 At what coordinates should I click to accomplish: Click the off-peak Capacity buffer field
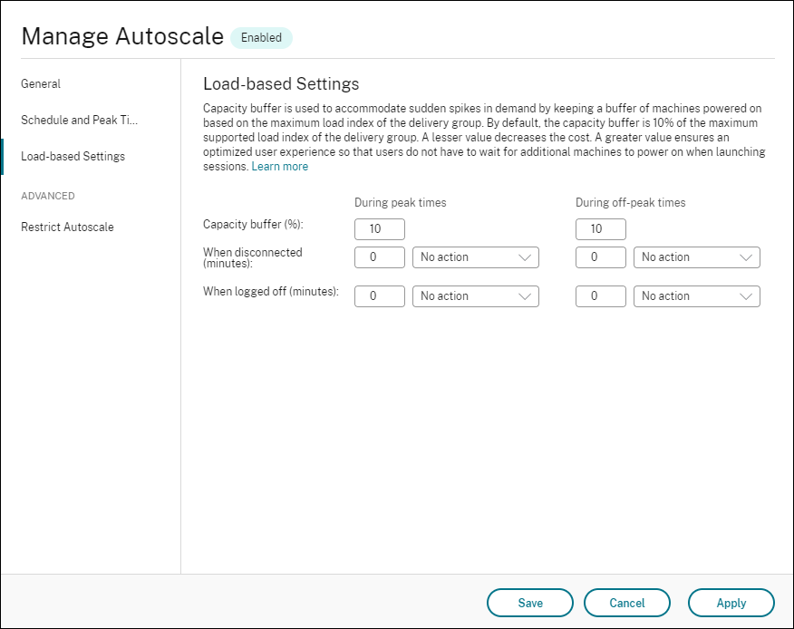pos(600,228)
